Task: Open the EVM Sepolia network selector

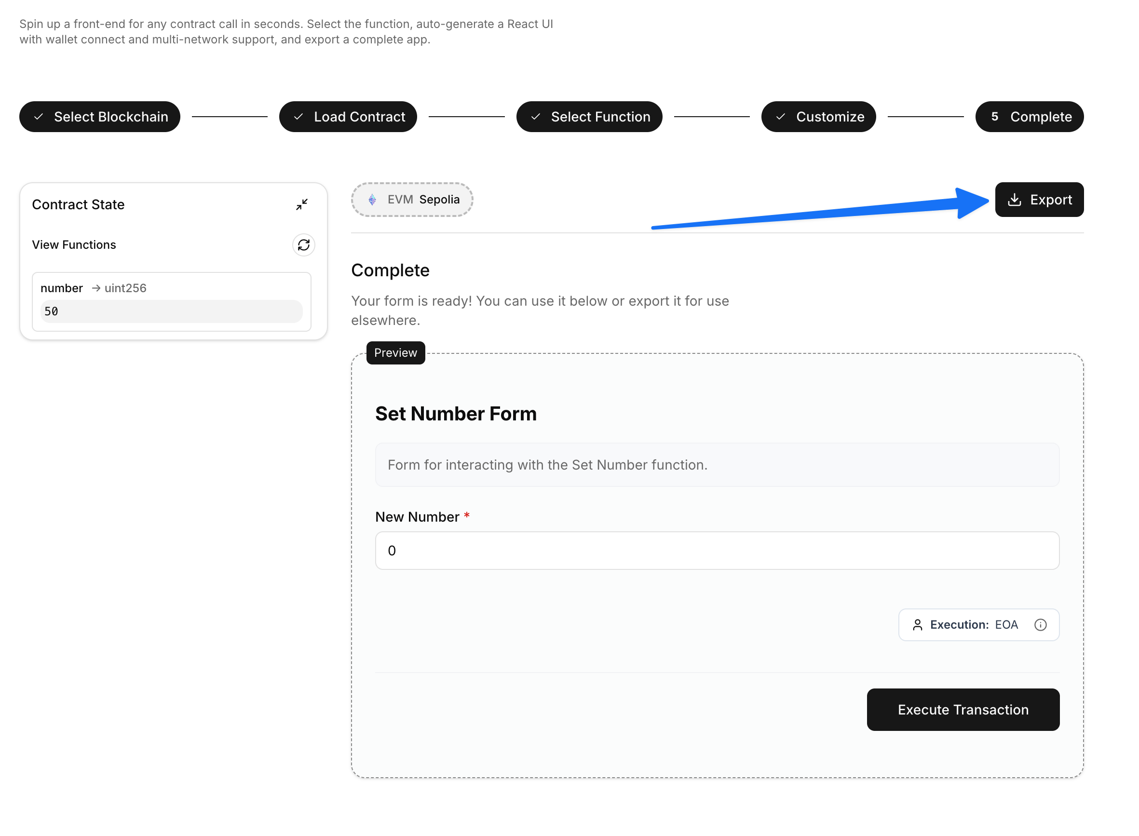Action: pos(412,200)
